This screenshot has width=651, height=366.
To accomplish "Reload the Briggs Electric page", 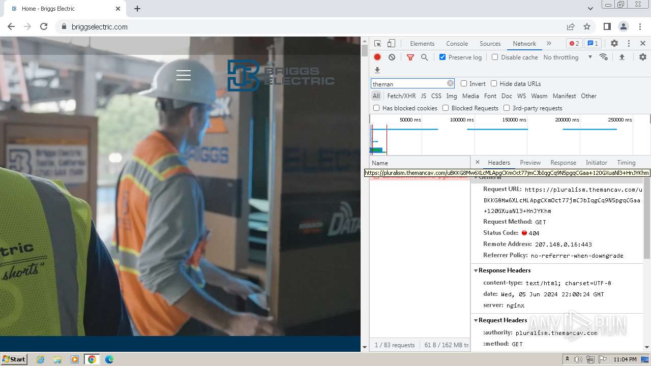I will coord(44,26).
